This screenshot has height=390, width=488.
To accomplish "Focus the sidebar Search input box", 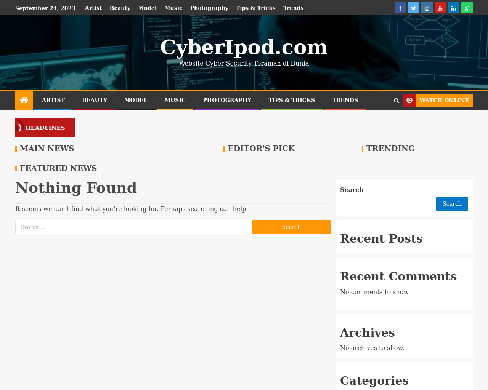I will click(388, 204).
